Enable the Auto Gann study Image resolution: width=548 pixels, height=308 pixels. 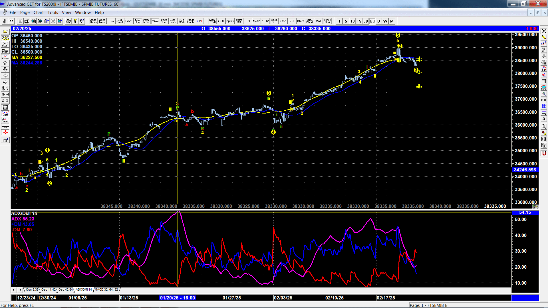click(93, 21)
